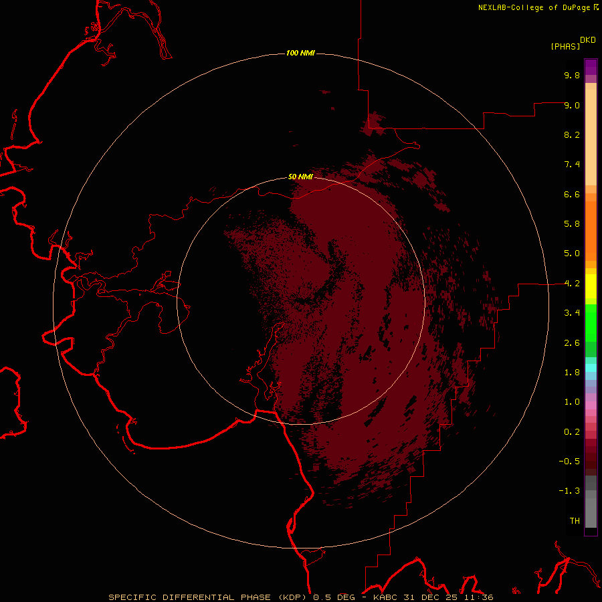The height and width of the screenshot is (602, 602).
Task: Click the "TH" threshold label on the scale
Action: (575, 521)
